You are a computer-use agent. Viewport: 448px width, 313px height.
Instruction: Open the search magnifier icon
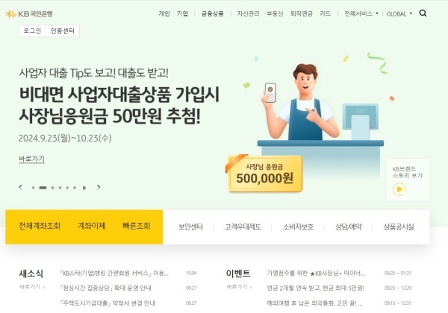click(423, 13)
